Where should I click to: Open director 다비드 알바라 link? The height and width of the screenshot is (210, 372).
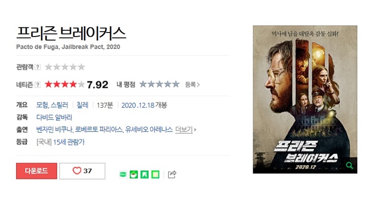[54, 117]
